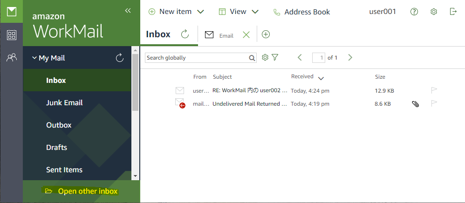Open the Address Book

[x=301, y=12]
